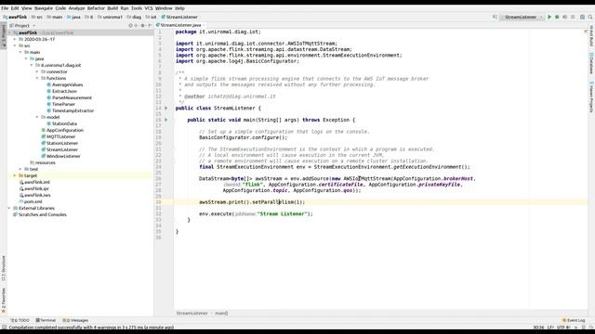Screen dimensions: 595x334
Task: Open the StreamListener run configuration dropdown
Action: [522, 17]
